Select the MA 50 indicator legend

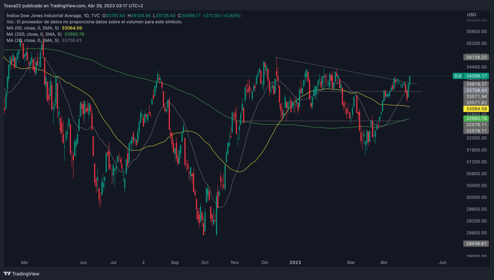point(34,28)
